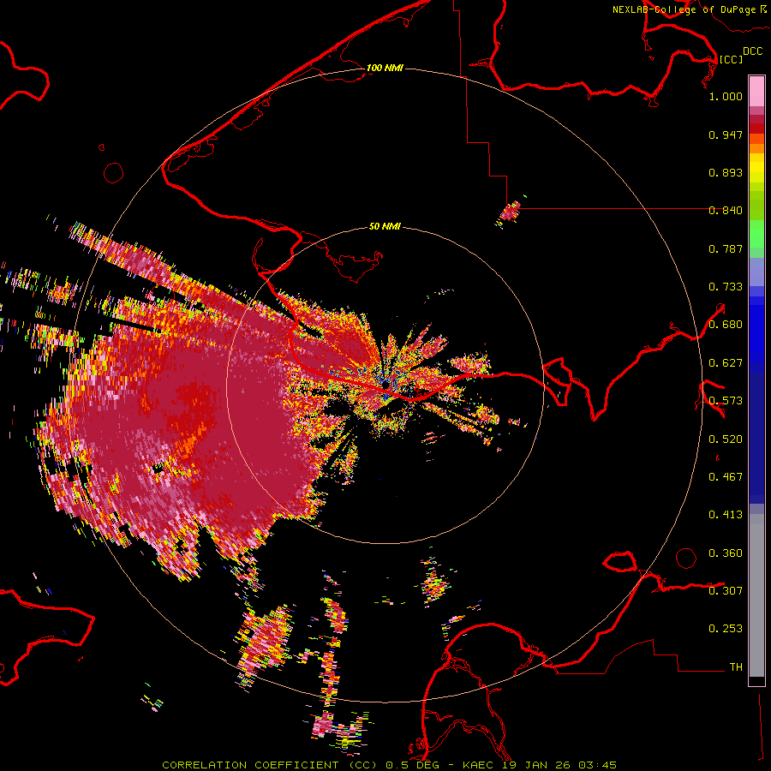Select the 0.413 scale value
The width and height of the screenshot is (771, 771).
[x=726, y=515]
